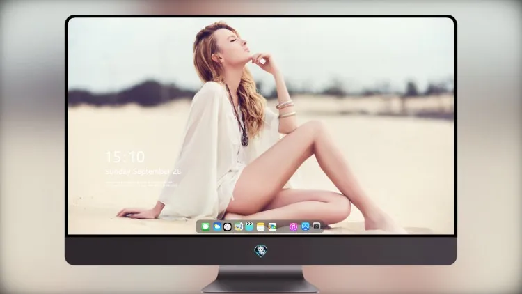Open the Clock app icon
Viewport: 522px width, 294px height.
point(228,226)
